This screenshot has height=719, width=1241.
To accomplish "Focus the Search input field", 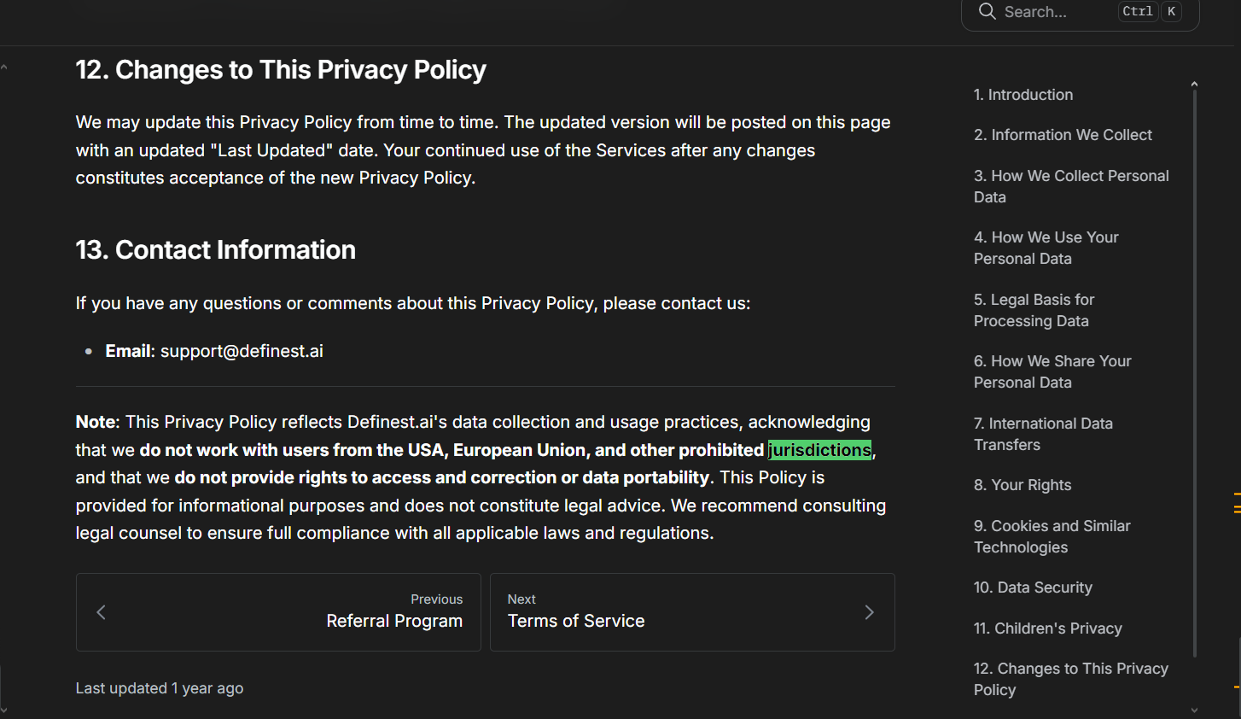I will 1058,12.
